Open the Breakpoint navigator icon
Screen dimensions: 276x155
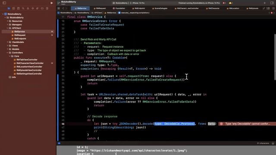point(42,9)
